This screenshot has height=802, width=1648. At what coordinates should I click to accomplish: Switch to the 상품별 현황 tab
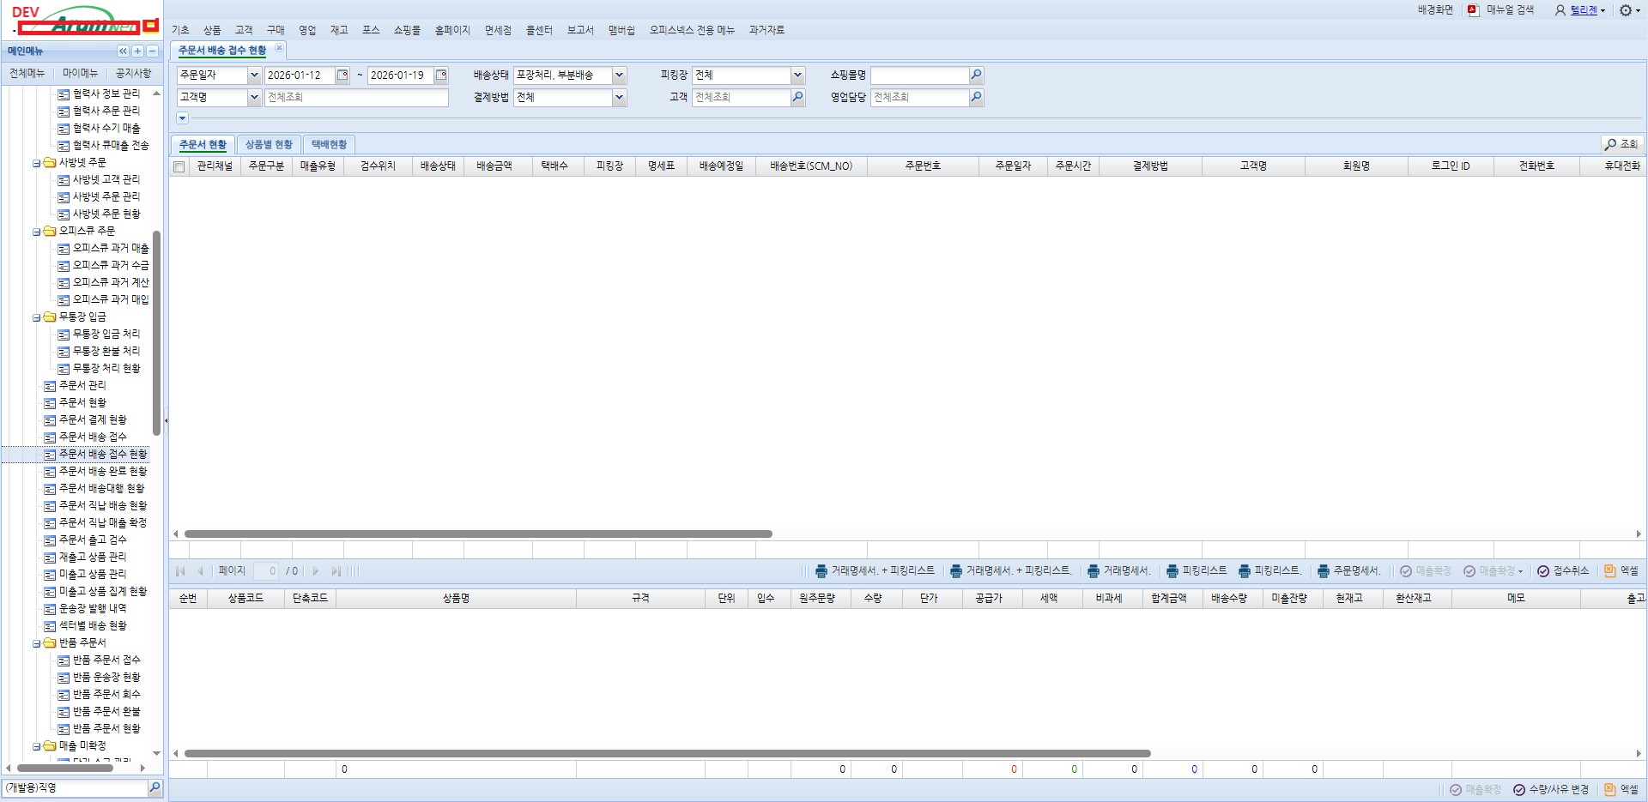coord(269,145)
